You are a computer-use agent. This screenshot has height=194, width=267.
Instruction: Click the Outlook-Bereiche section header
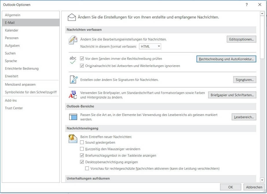(x=160, y=106)
